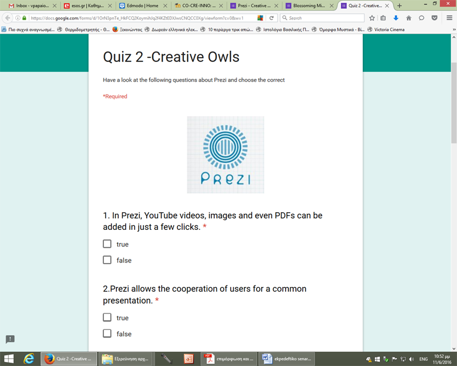Open the File Explorer 'Εξερεύνηση αρχ...' taskbar item

click(x=126, y=359)
